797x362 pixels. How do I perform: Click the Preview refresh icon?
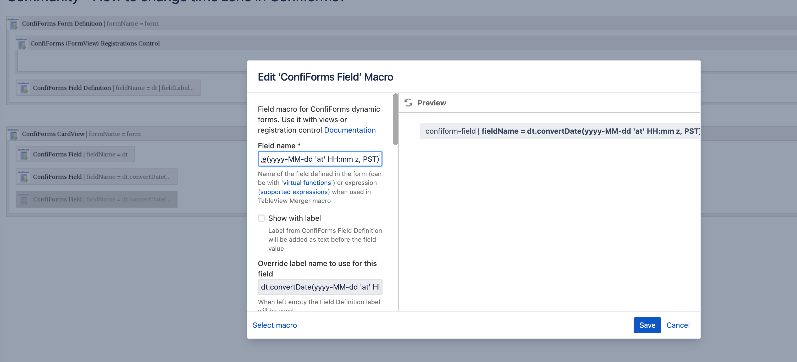tap(408, 102)
